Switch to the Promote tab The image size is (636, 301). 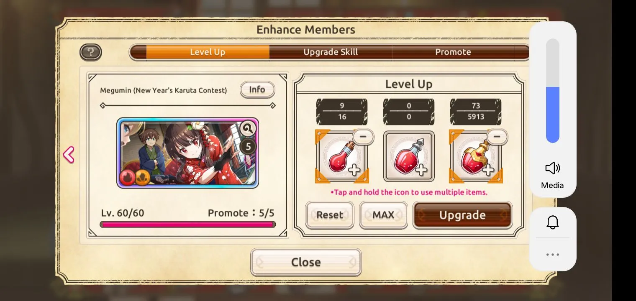(x=453, y=52)
